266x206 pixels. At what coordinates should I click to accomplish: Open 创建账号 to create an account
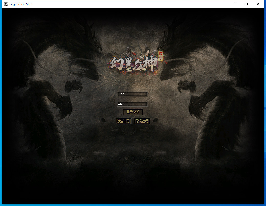(124, 121)
